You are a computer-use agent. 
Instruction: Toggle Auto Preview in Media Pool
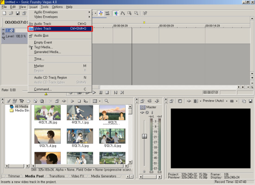click(x=86, y=101)
